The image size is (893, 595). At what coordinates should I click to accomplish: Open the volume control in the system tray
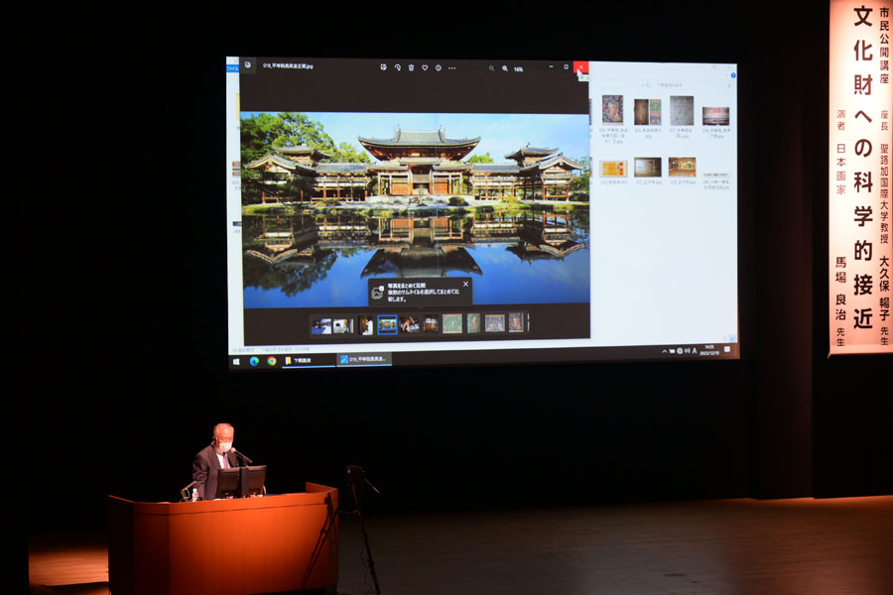pyautogui.click(x=687, y=351)
